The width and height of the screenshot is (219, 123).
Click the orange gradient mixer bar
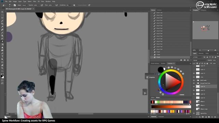[x=171, y=107]
